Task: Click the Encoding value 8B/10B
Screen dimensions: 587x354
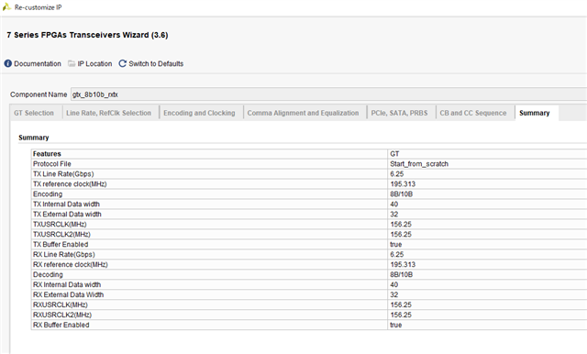Action: pos(402,194)
